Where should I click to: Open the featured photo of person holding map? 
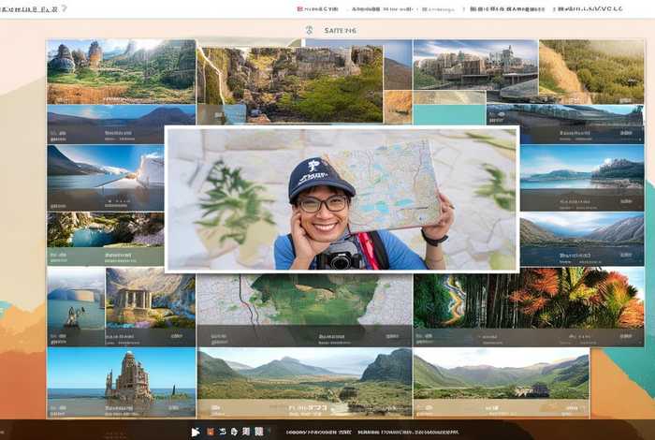click(x=342, y=199)
